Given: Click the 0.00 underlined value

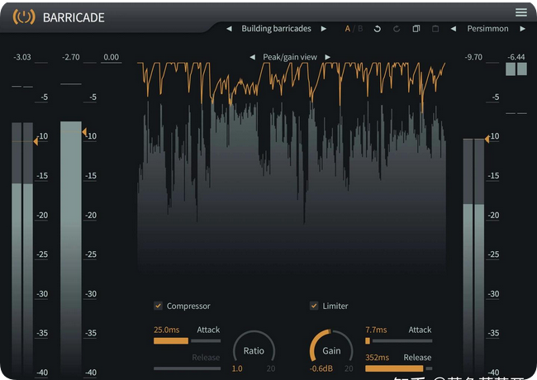Looking at the screenshot, I should coord(112,57).
